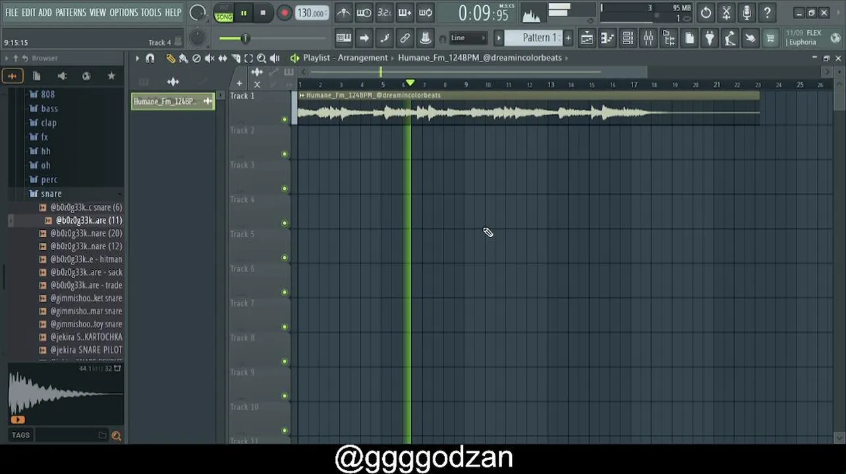Image resolution: width=846 pixels, height=474 pixels.
Task: Toggle the overdub/blend recording icon
Action: pyautogui.click(x=405, y=13)
